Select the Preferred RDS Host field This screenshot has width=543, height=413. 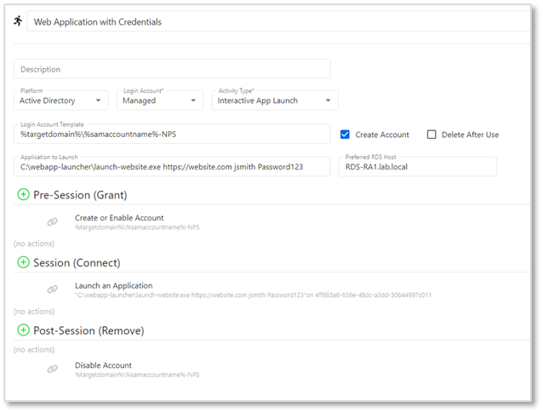pyautogui.click(x=417, y=167)
